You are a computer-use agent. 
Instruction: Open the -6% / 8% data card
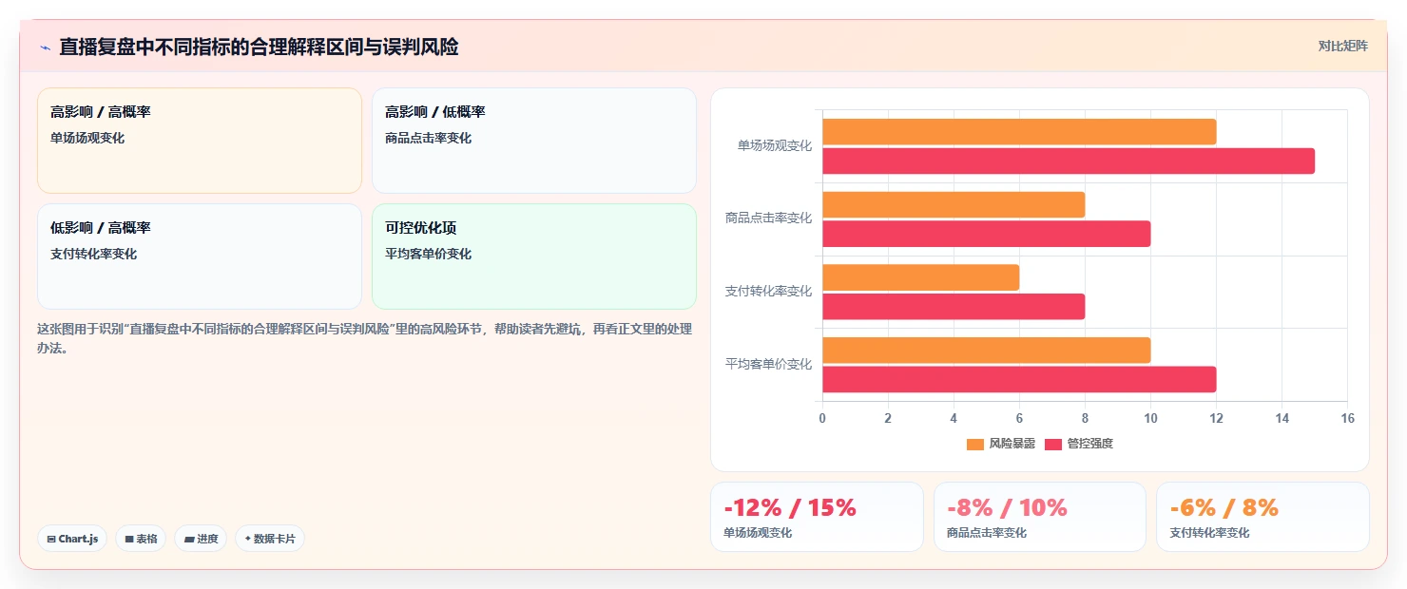1262,517
